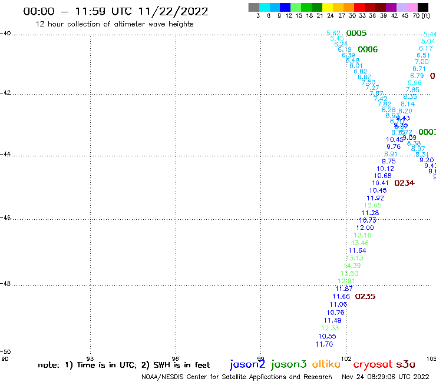Select the 8.14 wave height value
436x382 pixels.
408,104
